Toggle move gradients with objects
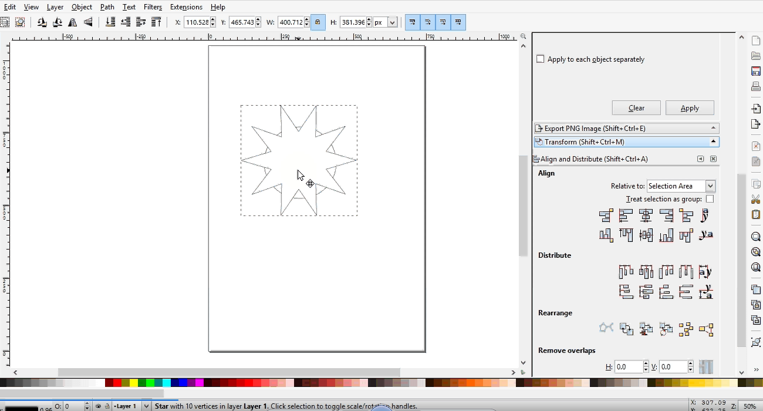 443,22
